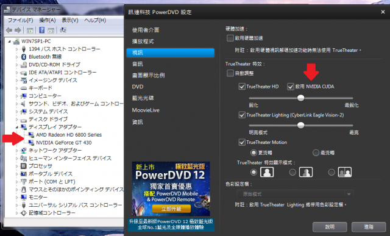
Task: Click the blue Help icon in Device Manager toolbar
Action: click(x=42, y=30)
